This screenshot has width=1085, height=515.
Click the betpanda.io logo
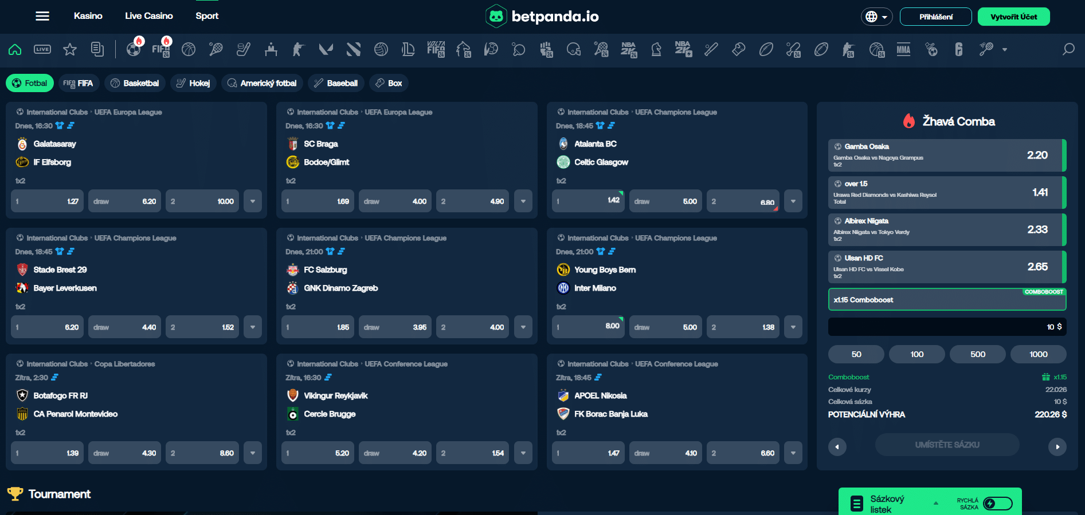542,16
